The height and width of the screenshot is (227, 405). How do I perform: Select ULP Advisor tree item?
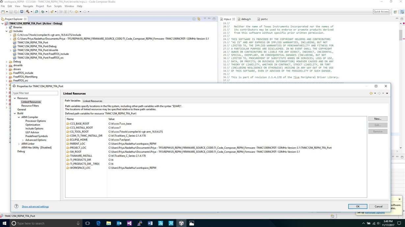pyautogui.click(x=32, y=132)
